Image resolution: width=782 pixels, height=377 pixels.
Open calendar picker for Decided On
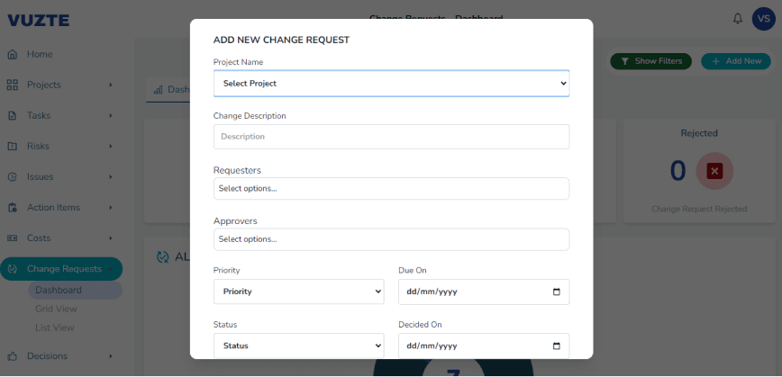[x=557, y=346]
